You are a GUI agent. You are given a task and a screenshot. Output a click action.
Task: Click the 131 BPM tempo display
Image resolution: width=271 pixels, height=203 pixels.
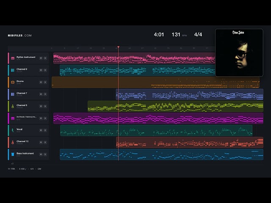[179, 35]
